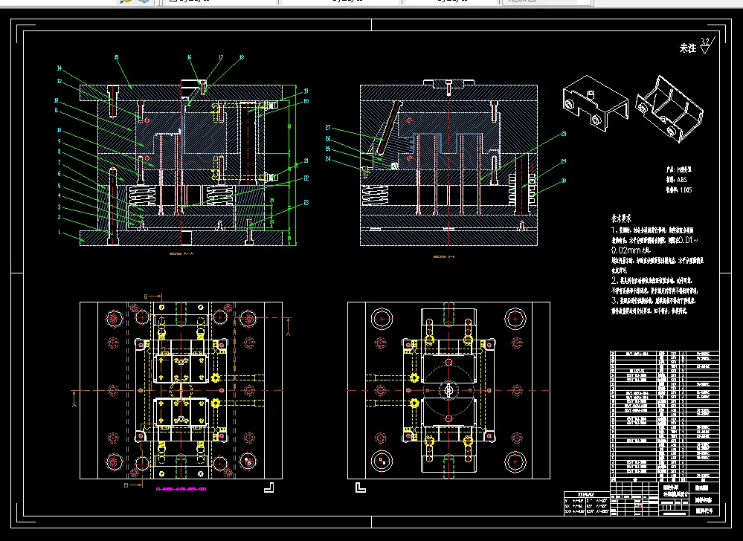Click the magenta note below the left plan view

[181, 489]
